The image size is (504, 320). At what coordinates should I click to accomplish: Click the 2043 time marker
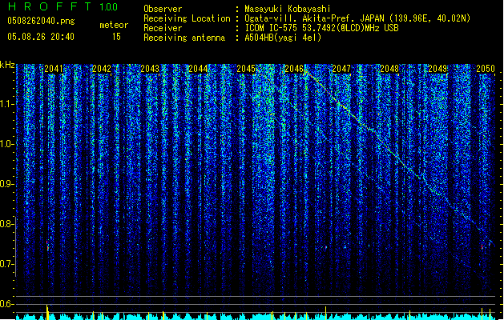150,69
